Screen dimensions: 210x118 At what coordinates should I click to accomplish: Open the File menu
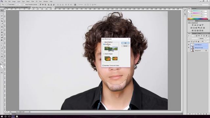[6, 1]
